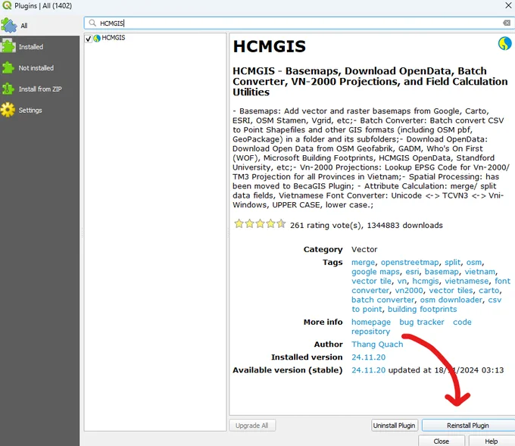Open the Installed plugins tab
515x446 pixels.
(x=39, y=47)
